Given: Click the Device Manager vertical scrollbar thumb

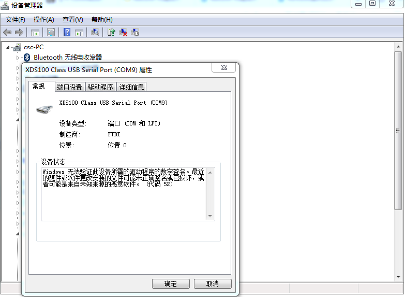Looking at the screenshot, I should [x=398, y=131].
